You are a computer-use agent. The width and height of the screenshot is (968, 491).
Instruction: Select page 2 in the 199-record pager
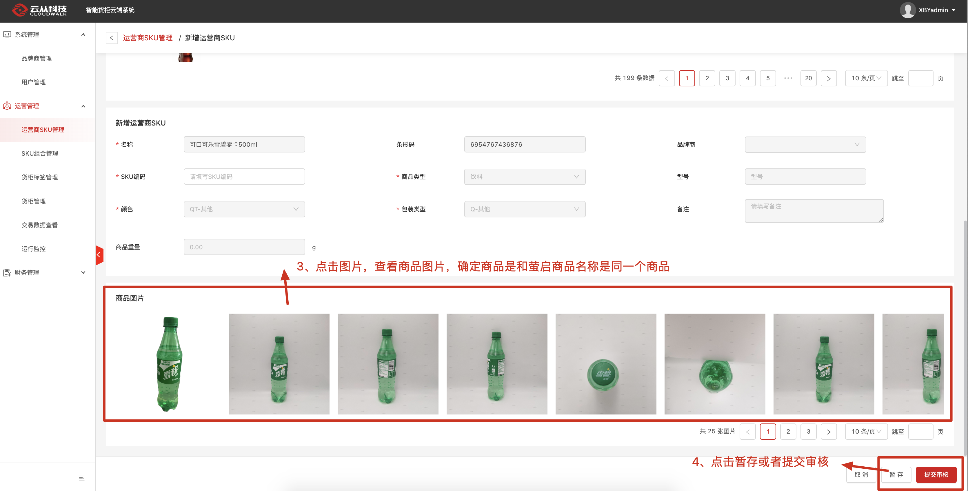(x=707, y=78)
